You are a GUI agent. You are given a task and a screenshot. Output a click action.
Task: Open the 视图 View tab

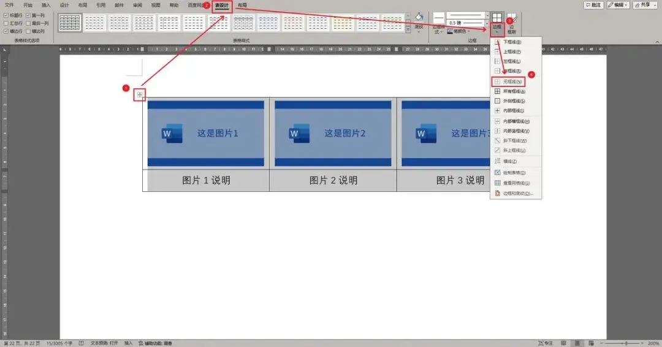(156, 5)
